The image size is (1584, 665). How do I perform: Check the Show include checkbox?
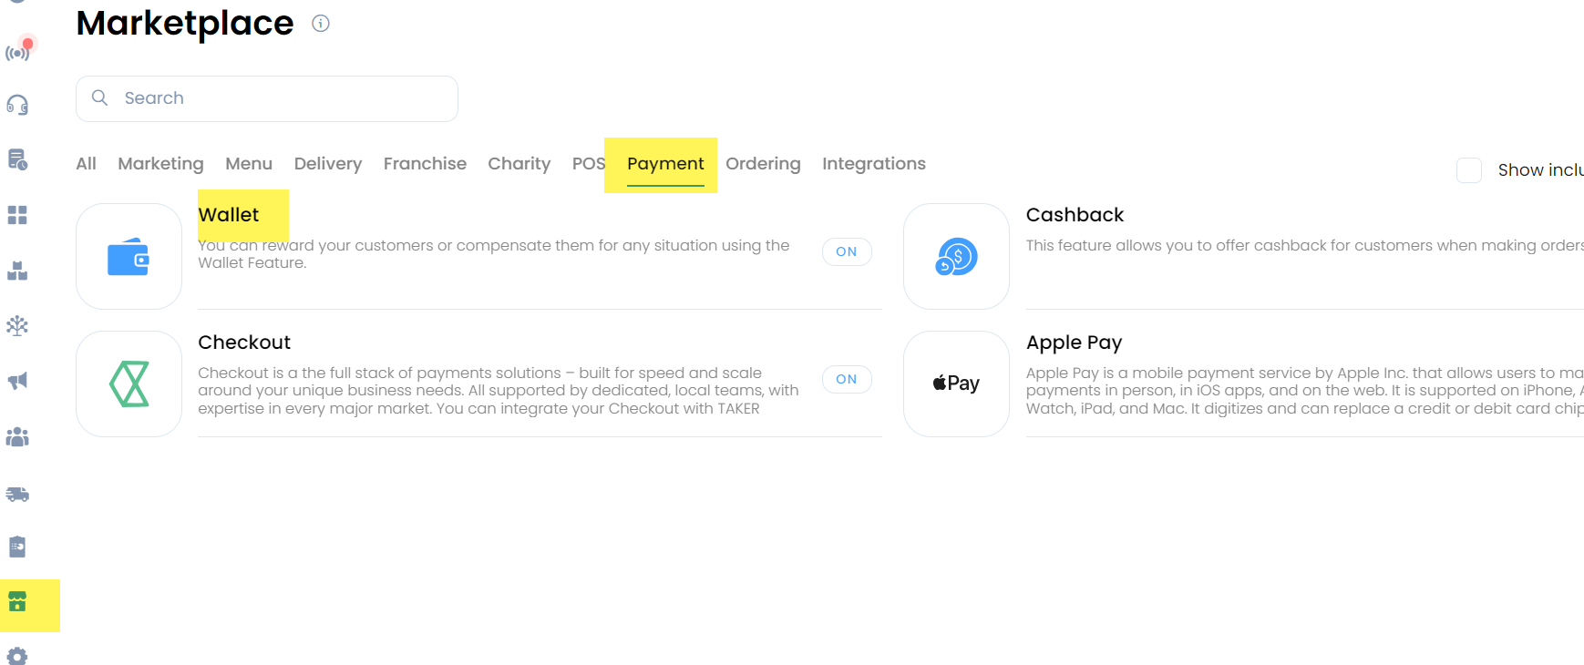point(1469,170)
